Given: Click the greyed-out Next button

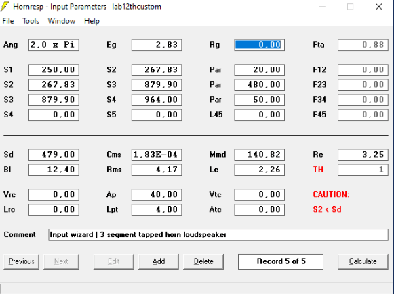Looking at the screenshot, I should point(61,261).
